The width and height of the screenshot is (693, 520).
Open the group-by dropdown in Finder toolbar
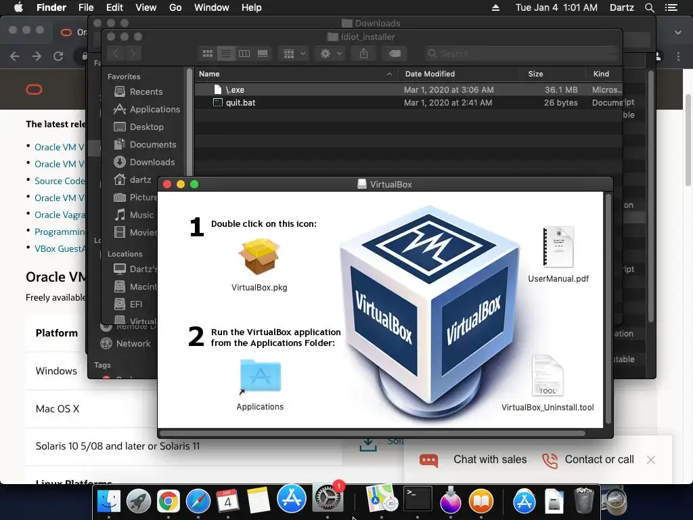(294, 53)
